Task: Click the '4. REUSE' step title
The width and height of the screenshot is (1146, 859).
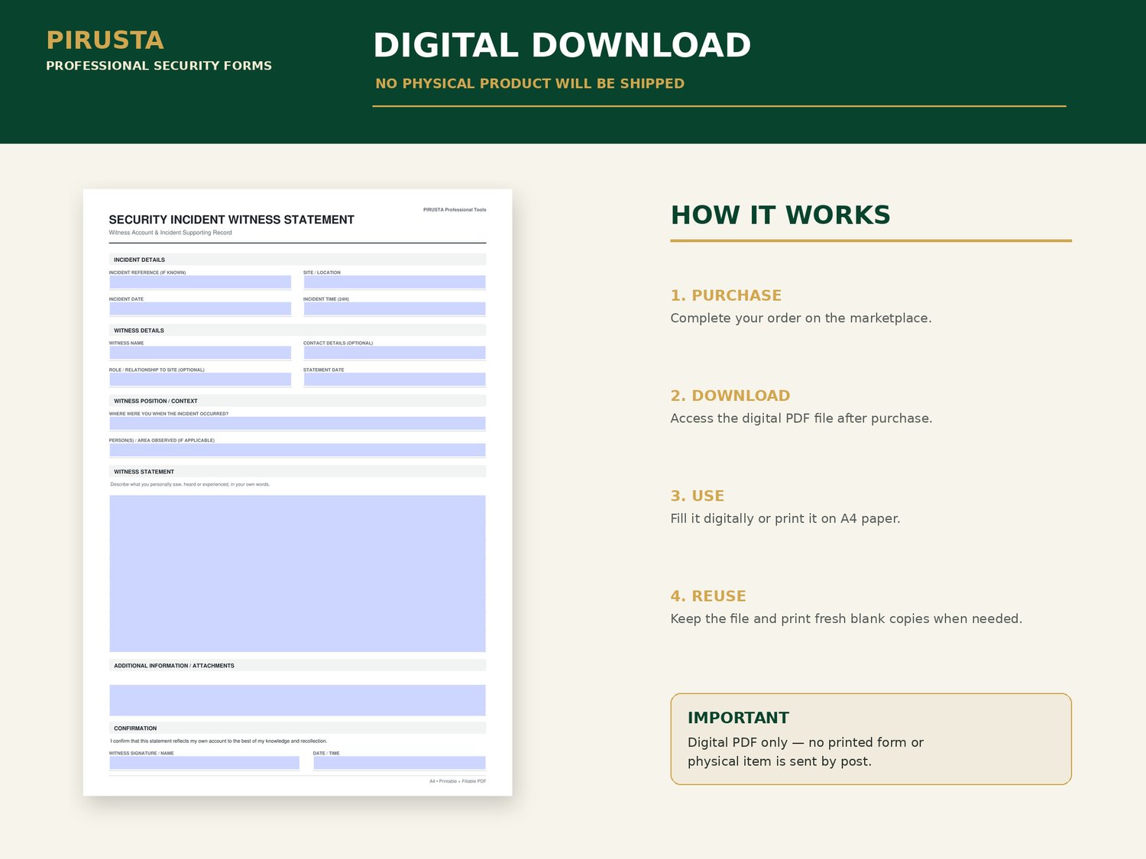Action: point(708,596)
